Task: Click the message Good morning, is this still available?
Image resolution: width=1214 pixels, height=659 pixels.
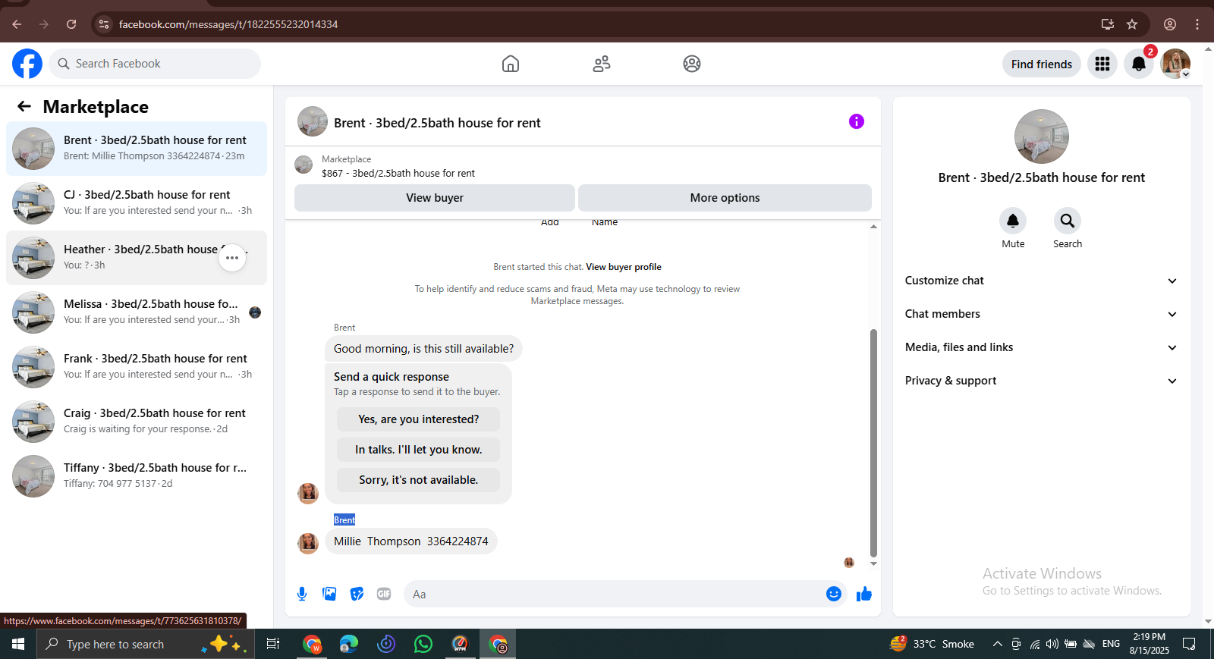Action: point(423,349)
